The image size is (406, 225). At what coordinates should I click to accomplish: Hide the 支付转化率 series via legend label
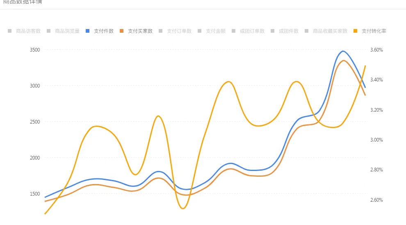point(374,31)
